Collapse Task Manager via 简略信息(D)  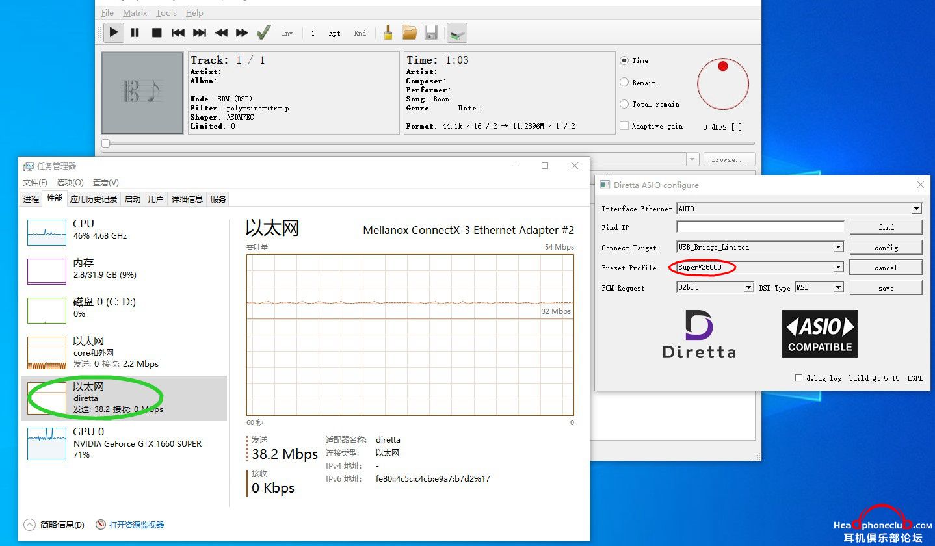tap(54, 525)
